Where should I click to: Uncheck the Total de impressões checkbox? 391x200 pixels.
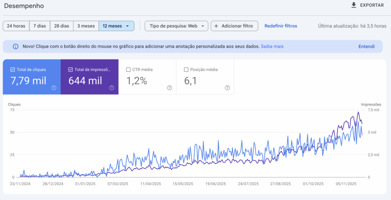pos(71,69)
